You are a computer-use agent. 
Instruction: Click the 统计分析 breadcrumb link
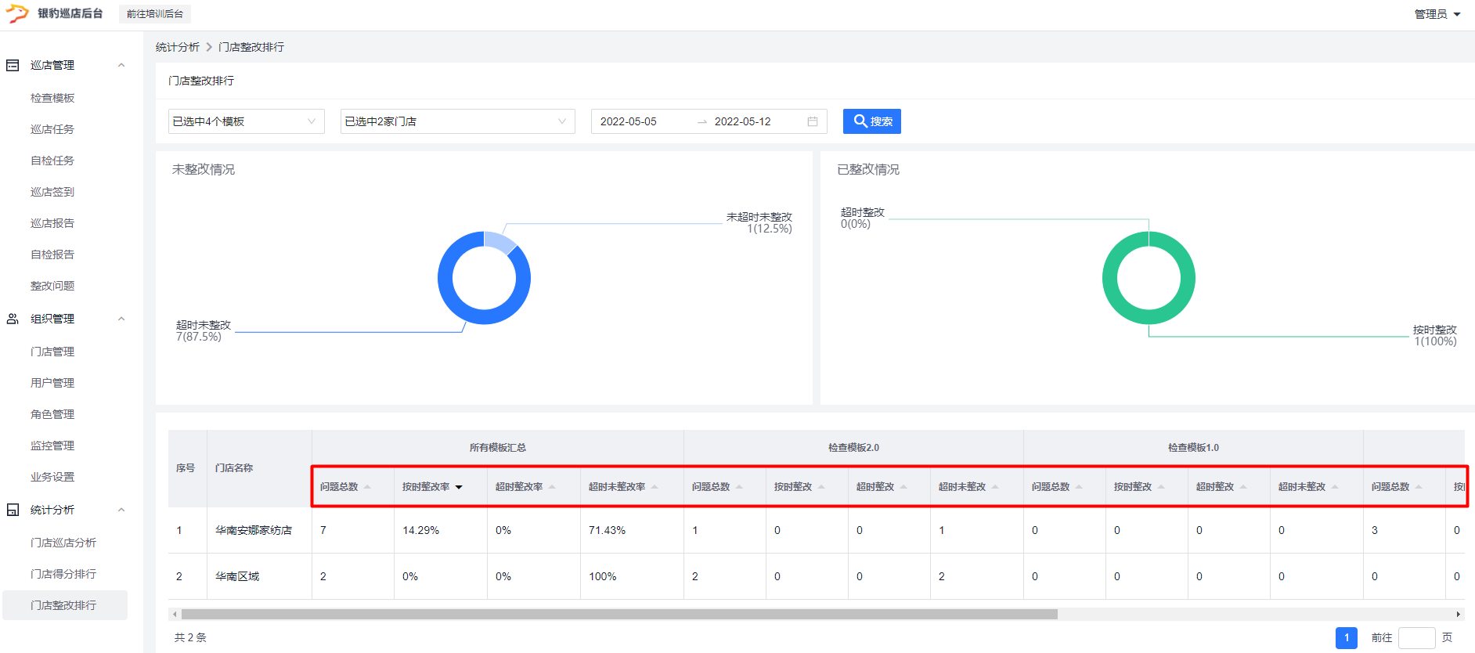click(x=177, y=47)
